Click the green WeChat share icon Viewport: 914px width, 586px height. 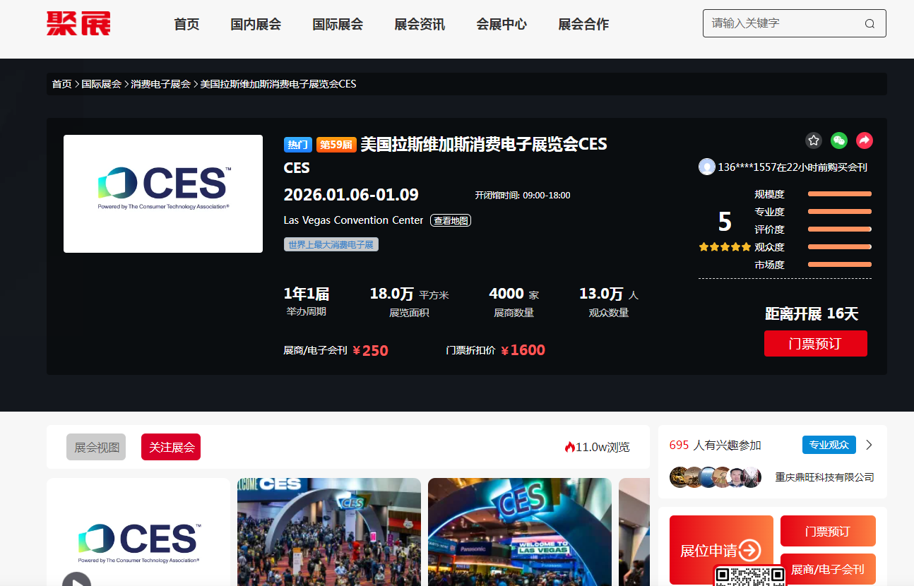point(839,140)
